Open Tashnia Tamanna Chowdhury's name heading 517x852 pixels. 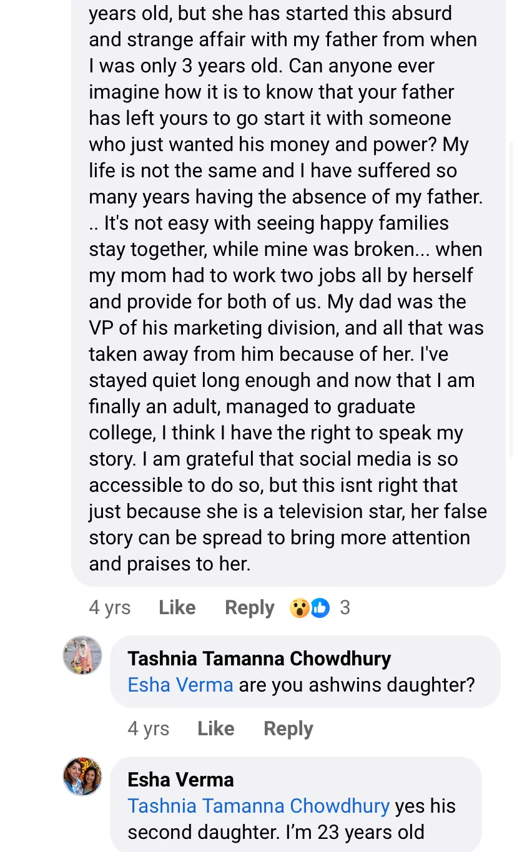pos(259,659)
